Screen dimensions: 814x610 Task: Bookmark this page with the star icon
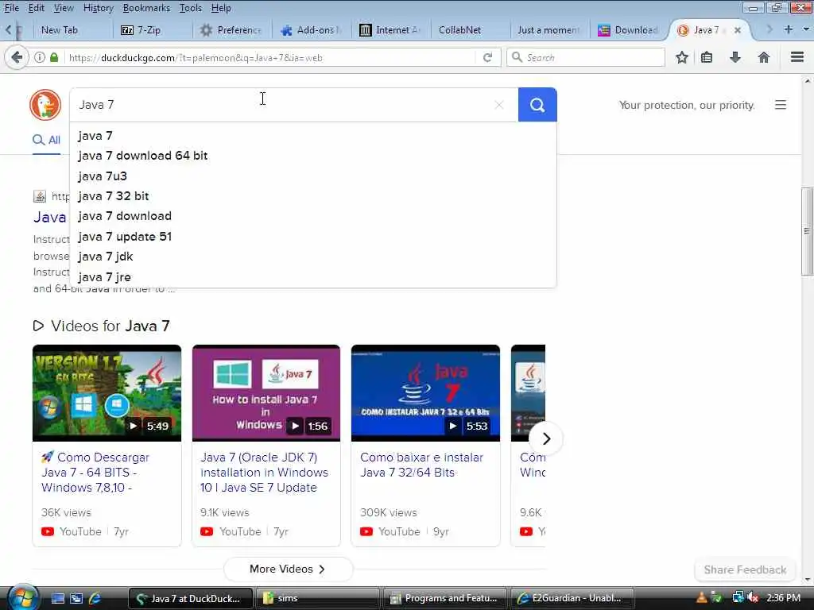point(681,57)
